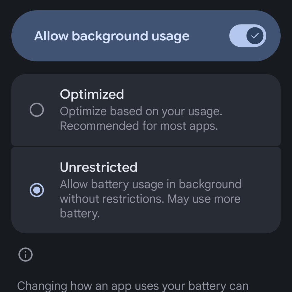
Task: Click 'Allow battery usage in background' text
Action: 150,184
